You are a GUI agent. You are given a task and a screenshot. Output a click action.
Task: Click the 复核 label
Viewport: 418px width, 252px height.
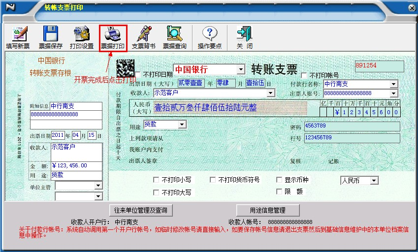point(295,161)
